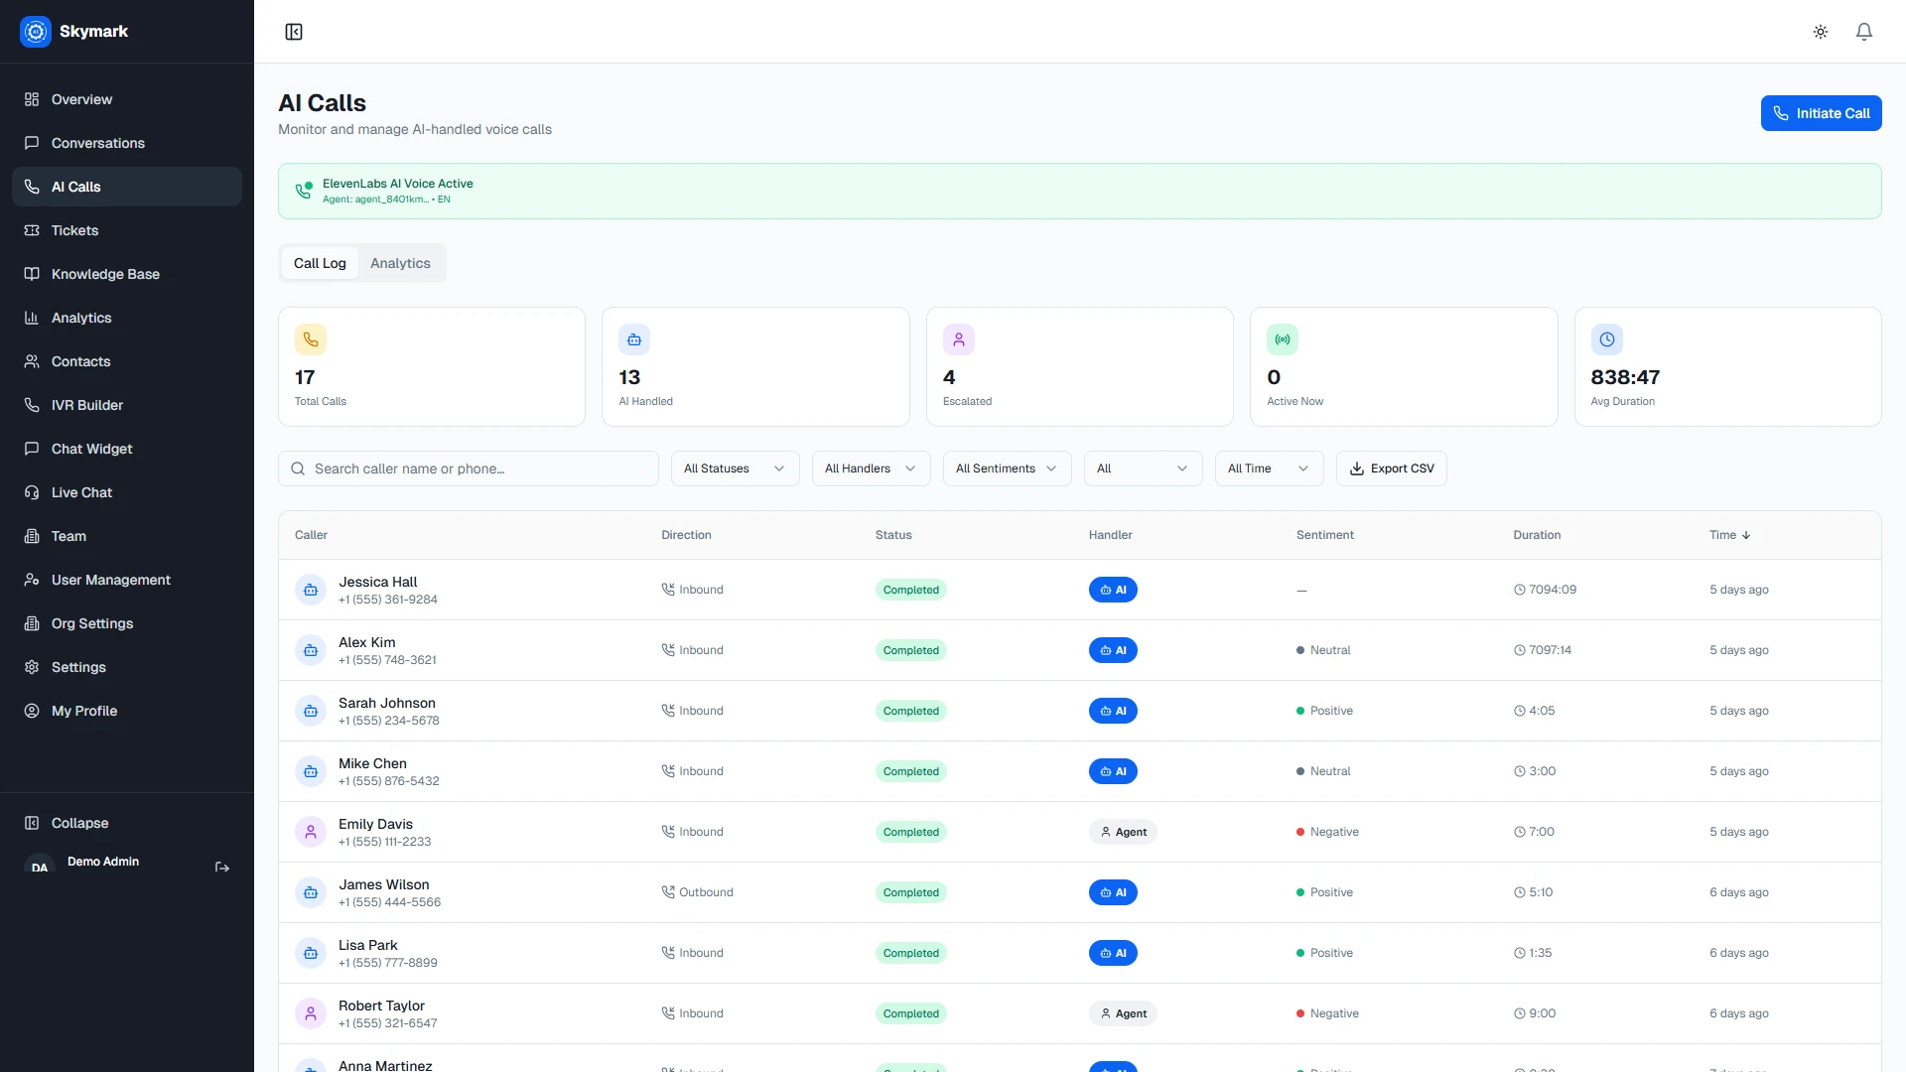Click the Active Now broadcast icon

[x=1283, y=339]
